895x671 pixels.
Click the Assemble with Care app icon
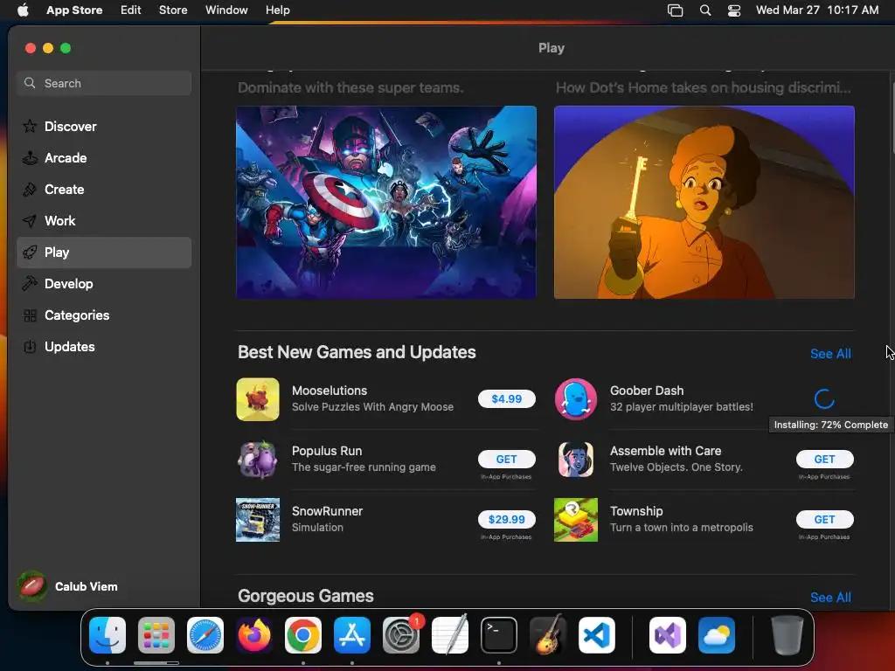coord(576,460)
